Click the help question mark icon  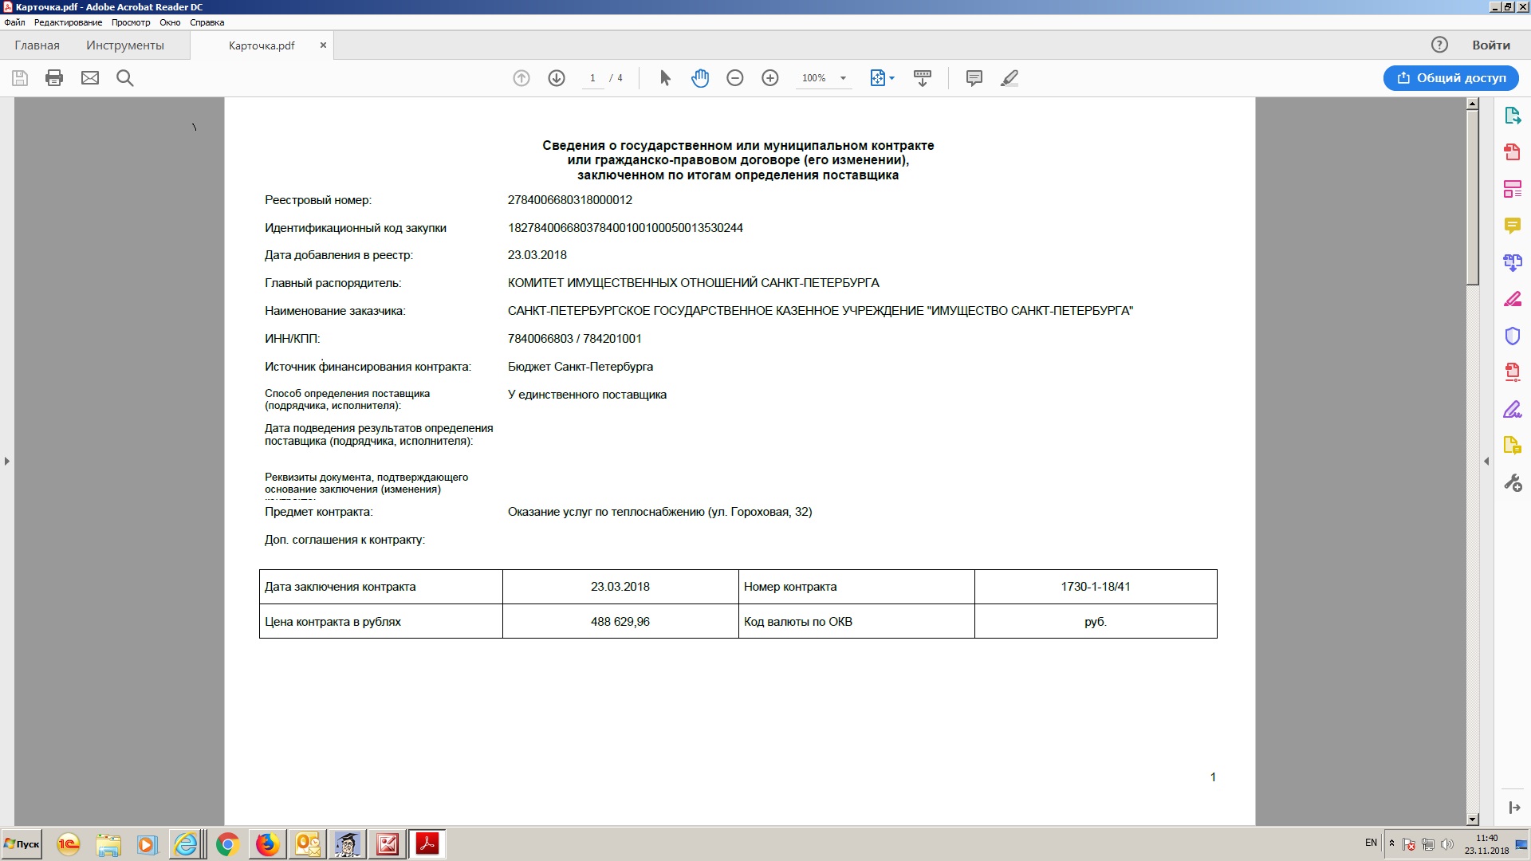point(1439,45)
